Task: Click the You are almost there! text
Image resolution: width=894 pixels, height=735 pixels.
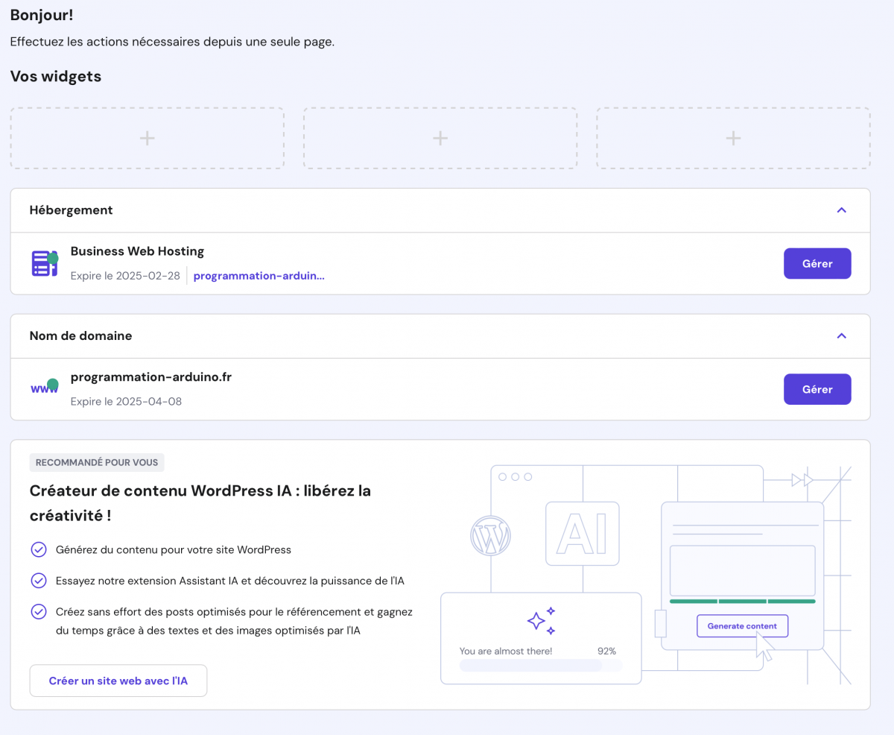Action: coord(506,651)
